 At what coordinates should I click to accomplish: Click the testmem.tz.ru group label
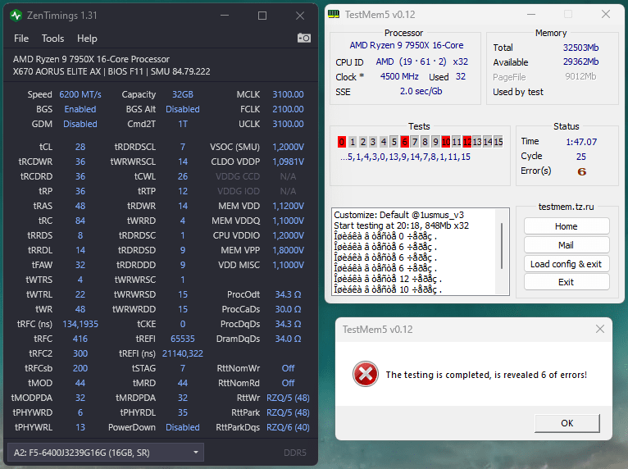(x=567, y=207)
